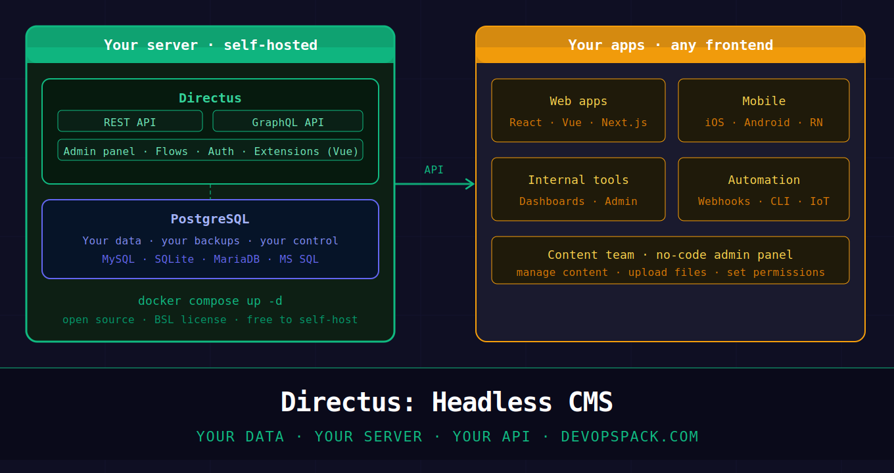Open the Content team no-code admin card
This screenshot has height=473, width=894.
coord(670,260)
